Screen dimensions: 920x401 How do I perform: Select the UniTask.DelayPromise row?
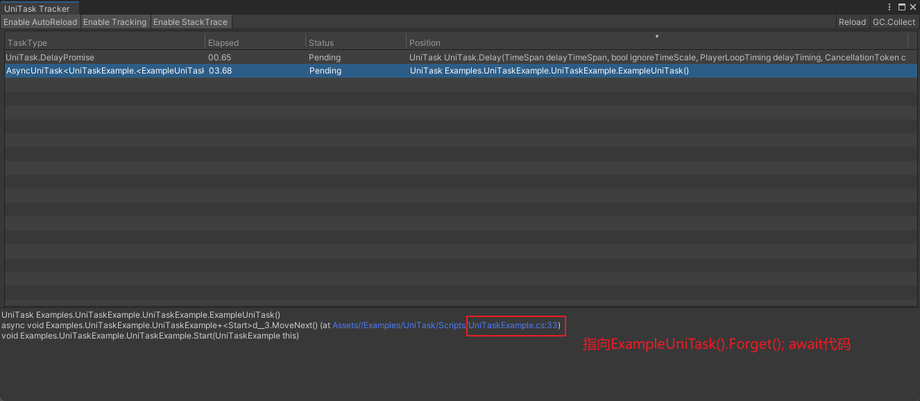tap(461, 57)
